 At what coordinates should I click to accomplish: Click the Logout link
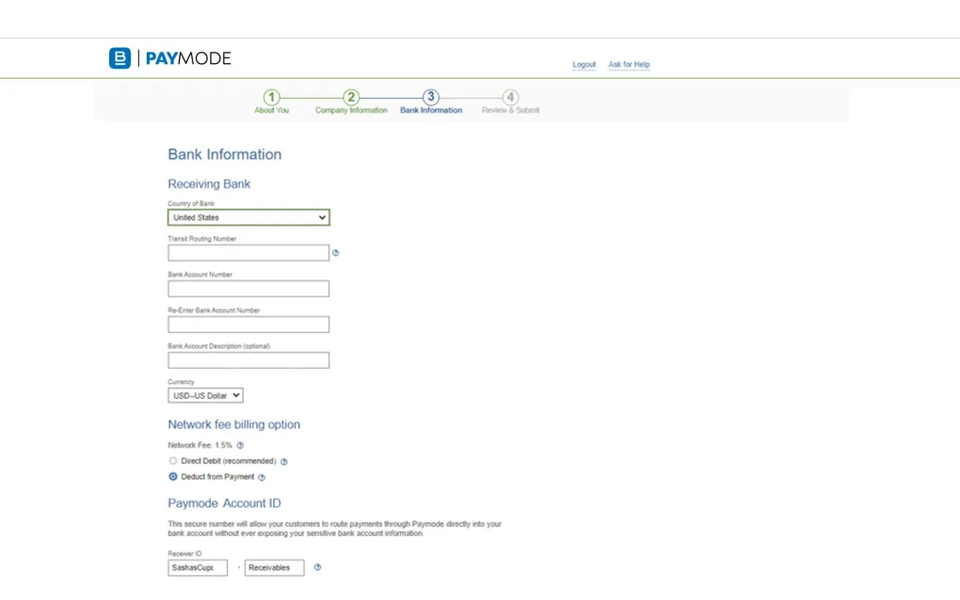point(584,65)
